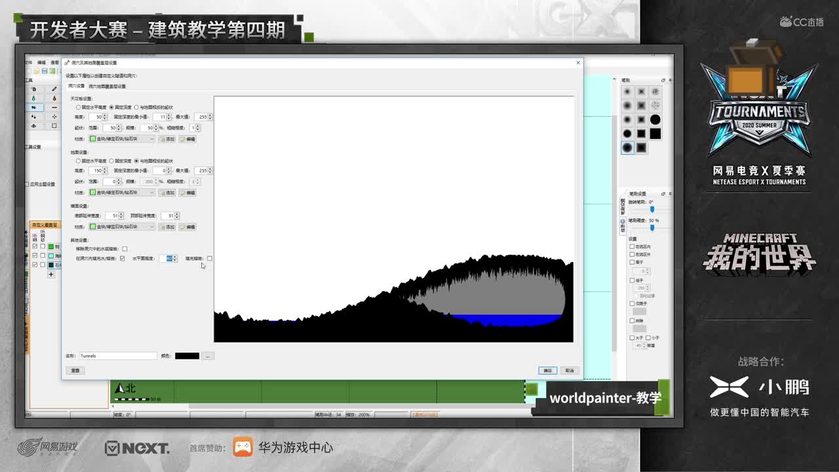Adjust the 顶部延伸宽度 spinner arrows

tap(177, 216)
